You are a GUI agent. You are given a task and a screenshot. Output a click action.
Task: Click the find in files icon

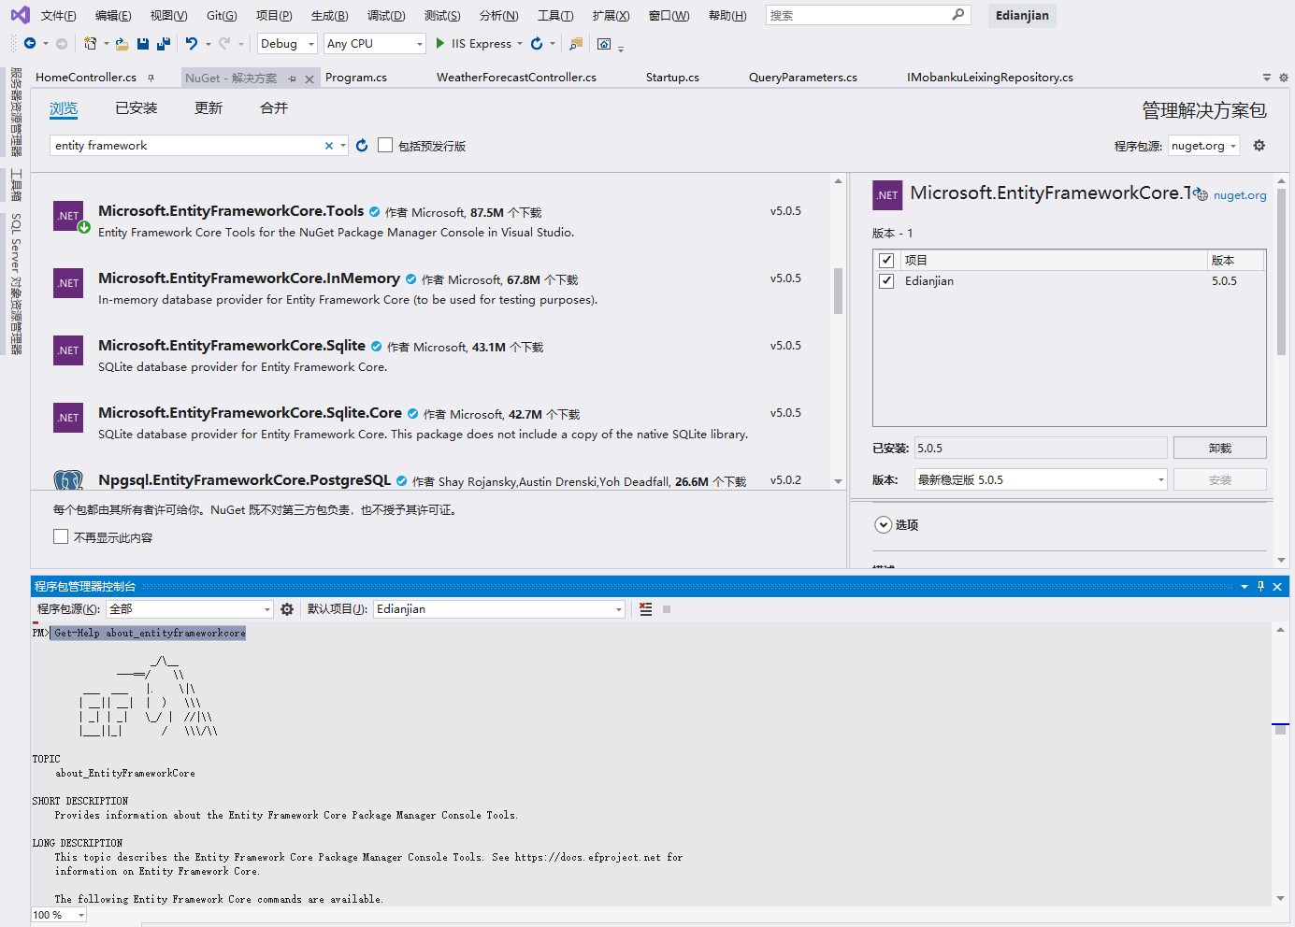576,44
